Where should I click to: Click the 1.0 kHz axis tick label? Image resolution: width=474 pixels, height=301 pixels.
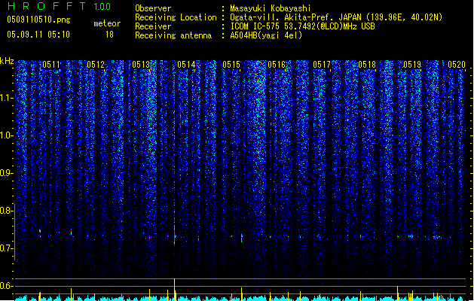click(x=7, y=135)
